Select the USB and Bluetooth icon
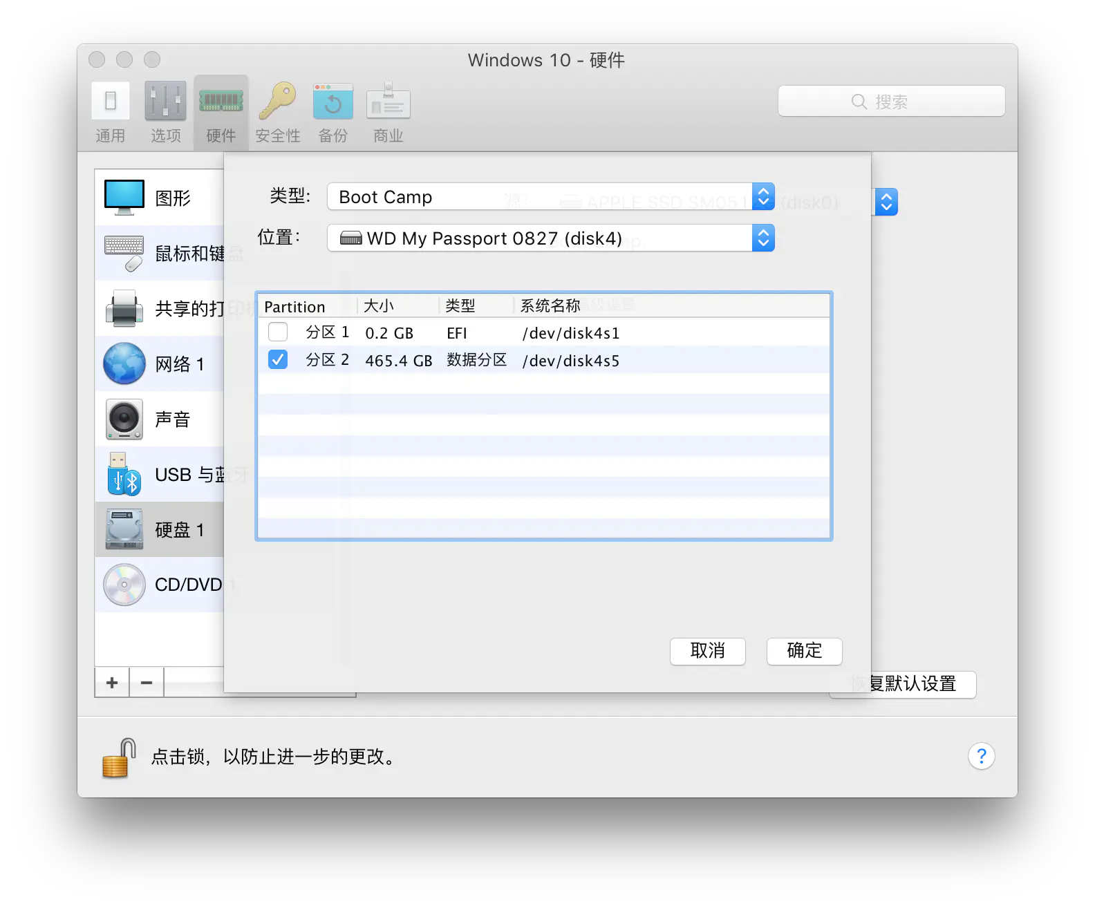This screenshot has height=908, width=1095. [124, 474]
